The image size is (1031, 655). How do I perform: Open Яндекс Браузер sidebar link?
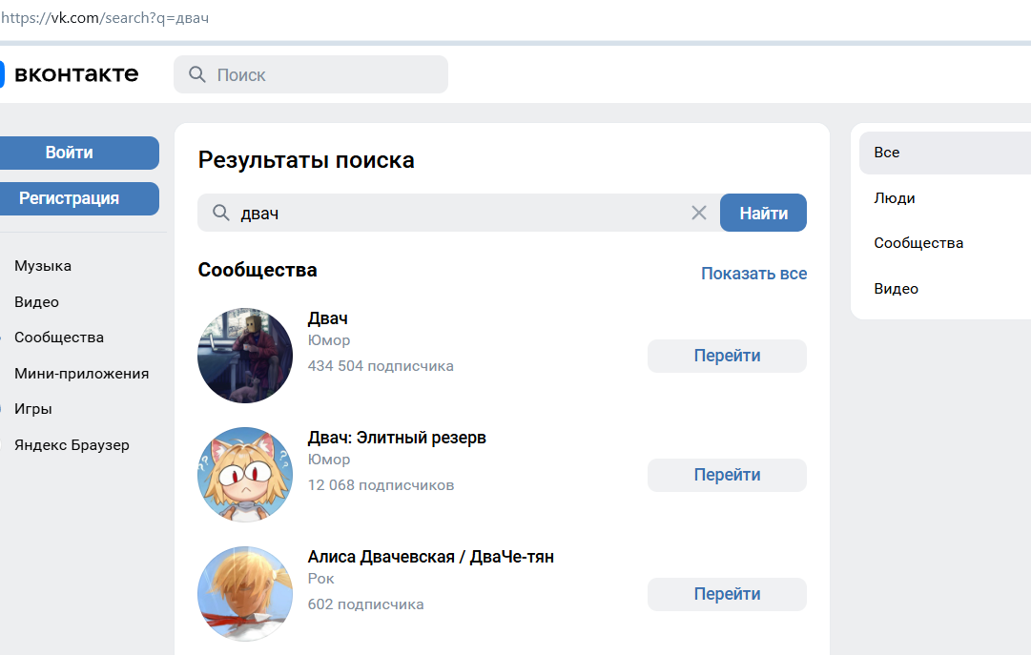[x=72, y=445]
